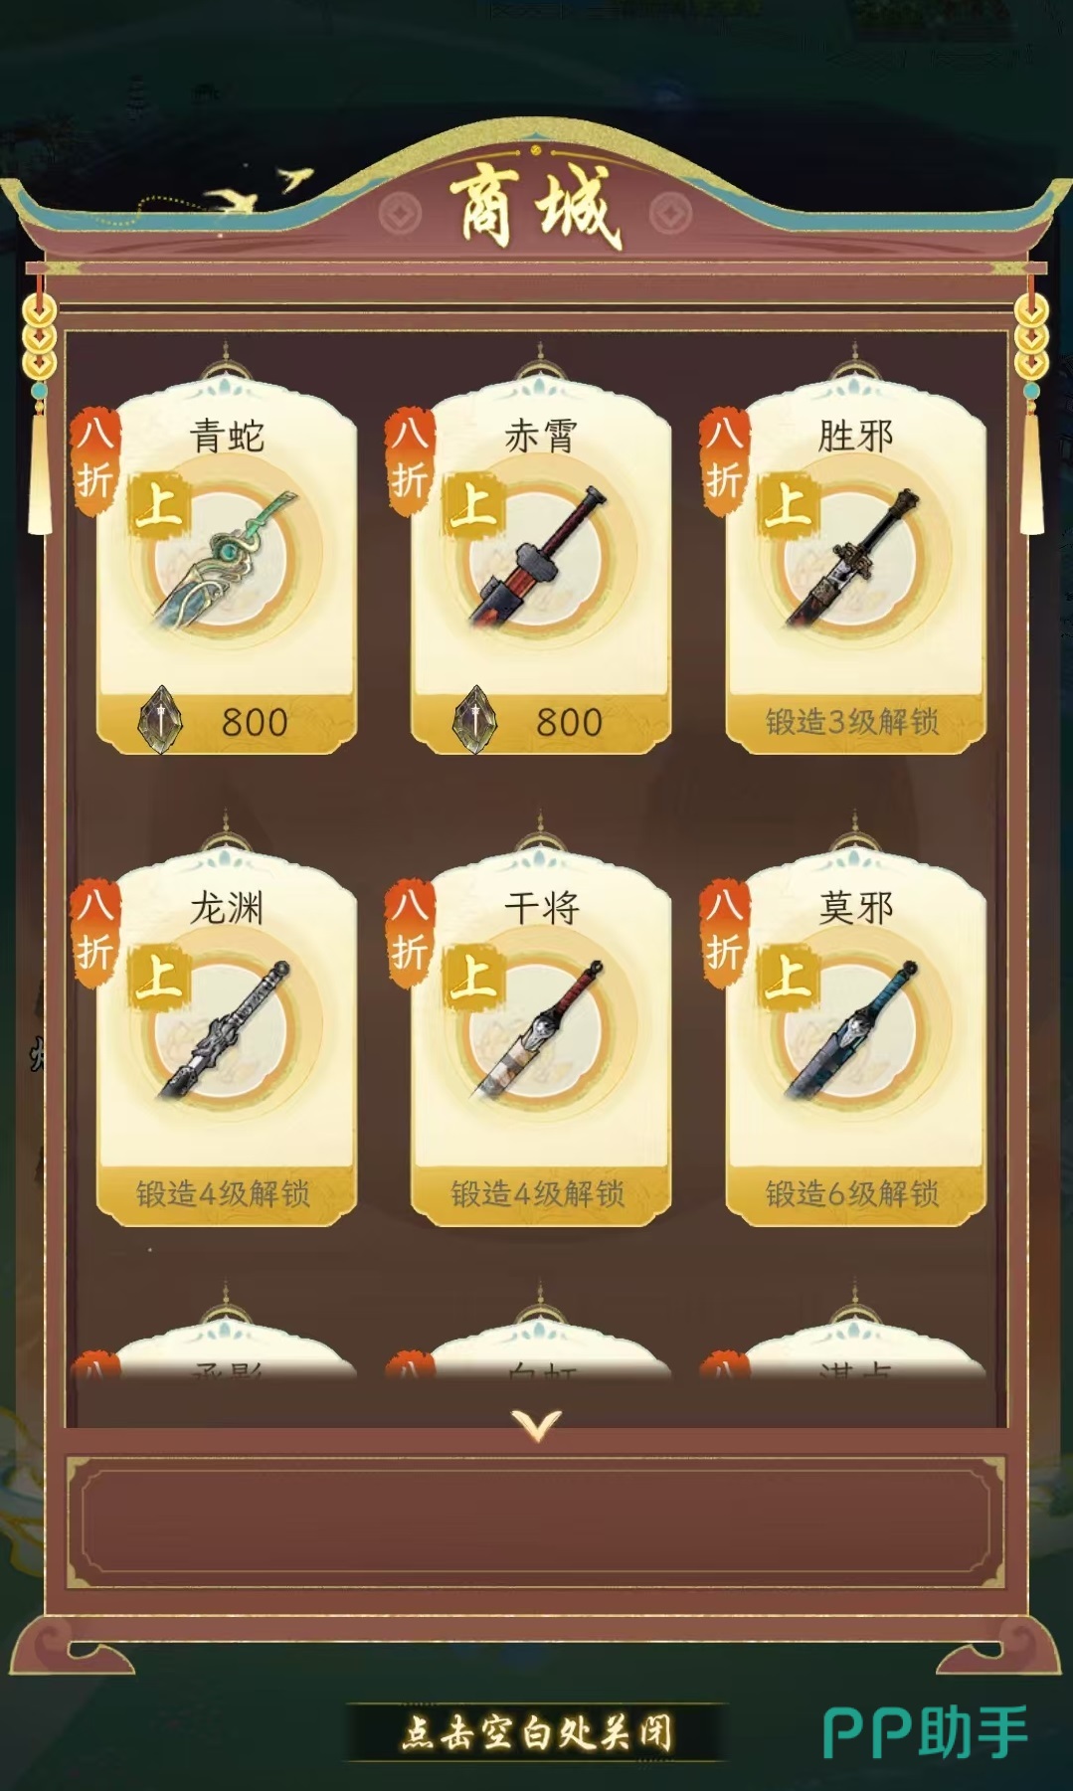Click the empty description box below the list
Screen dimensions: 1073x1791
pos(537,1522)
